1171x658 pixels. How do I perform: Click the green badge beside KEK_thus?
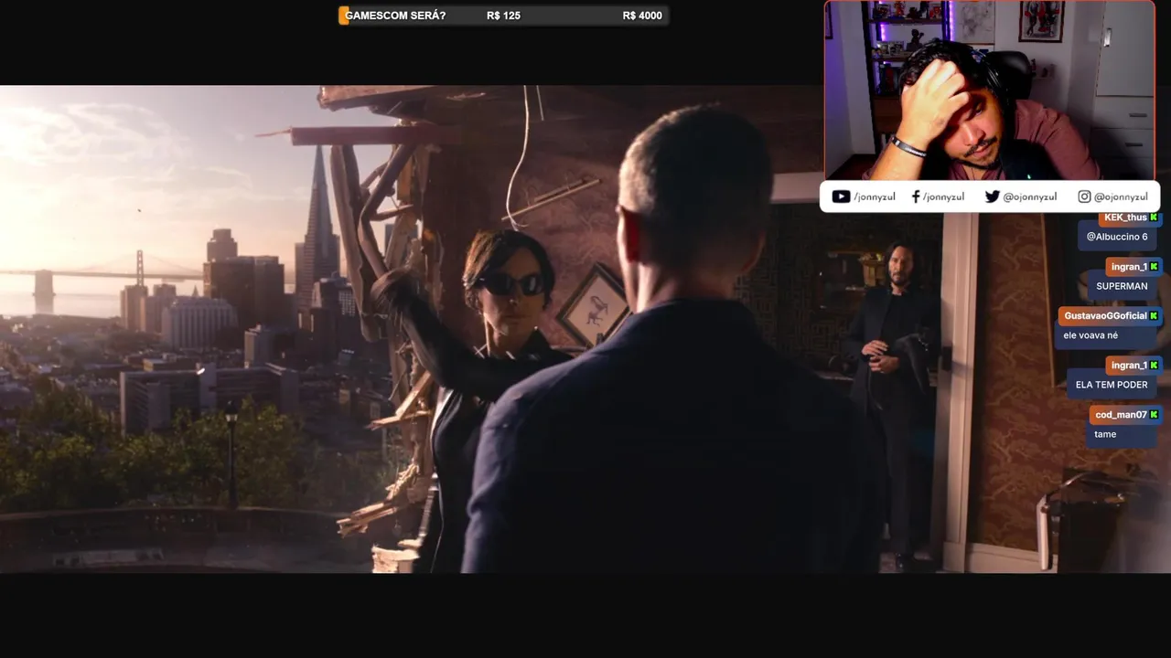[1155, 218]
